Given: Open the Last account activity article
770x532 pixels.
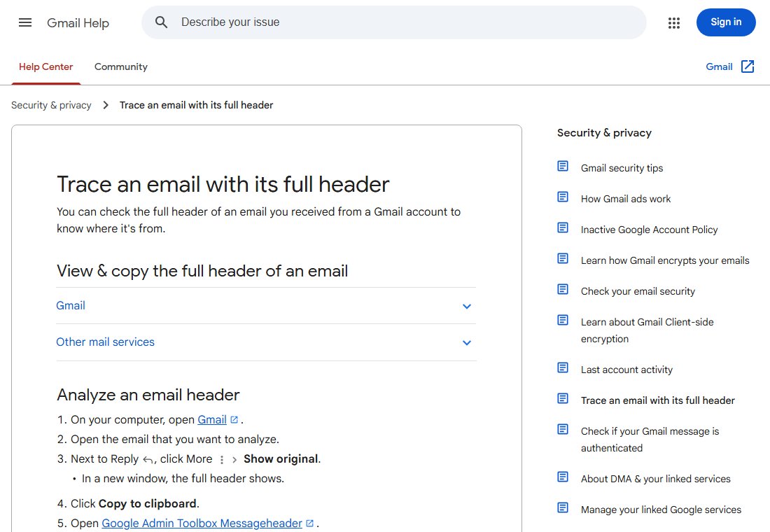Looking at the screenshot, I should pos(626,370).
